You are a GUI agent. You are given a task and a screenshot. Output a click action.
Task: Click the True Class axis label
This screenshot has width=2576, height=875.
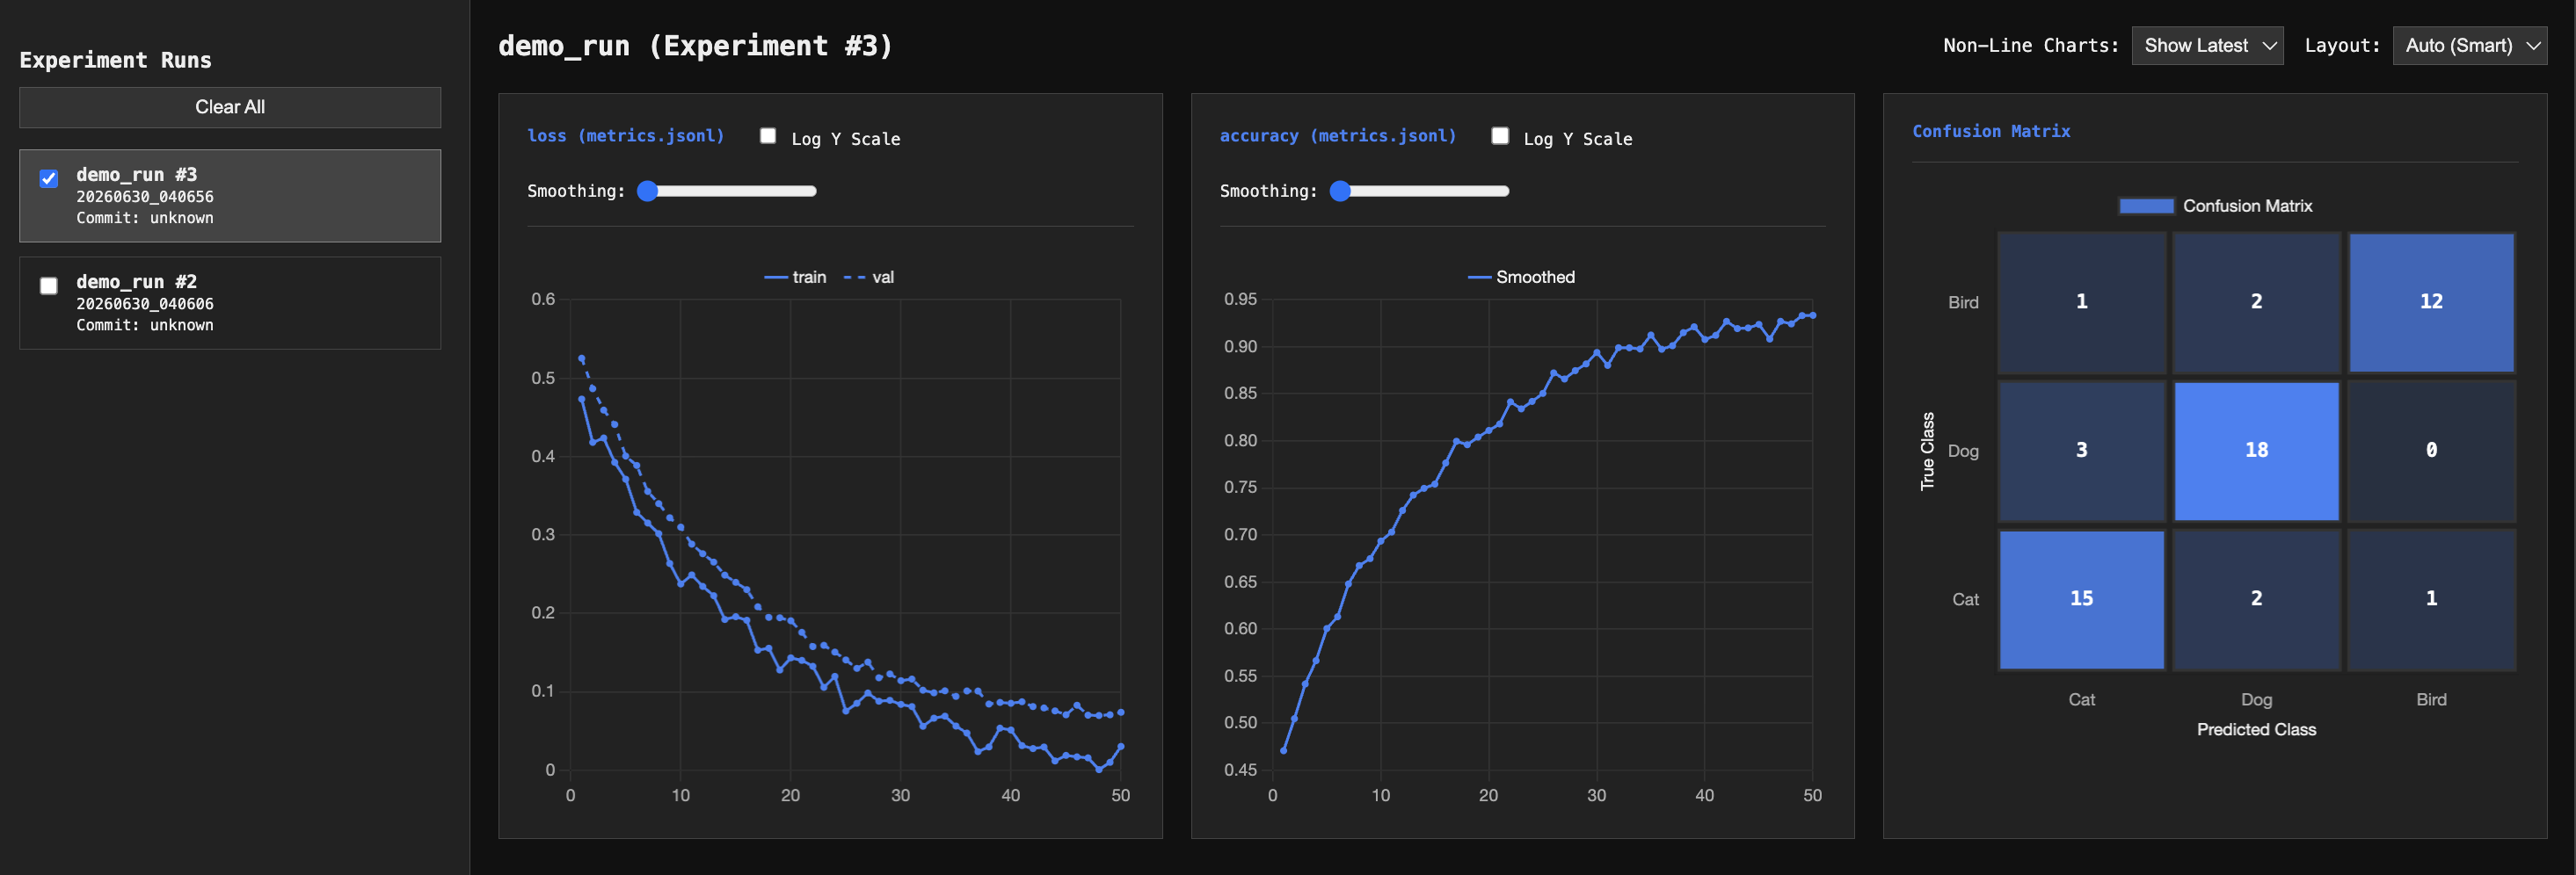1927,452
